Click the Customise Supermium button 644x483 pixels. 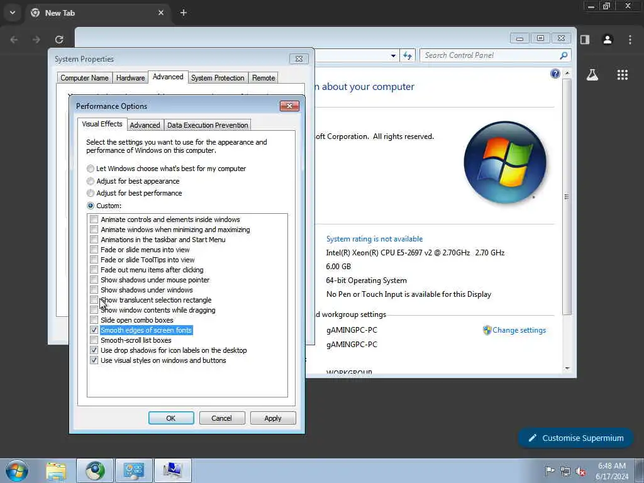click(575, 438)
